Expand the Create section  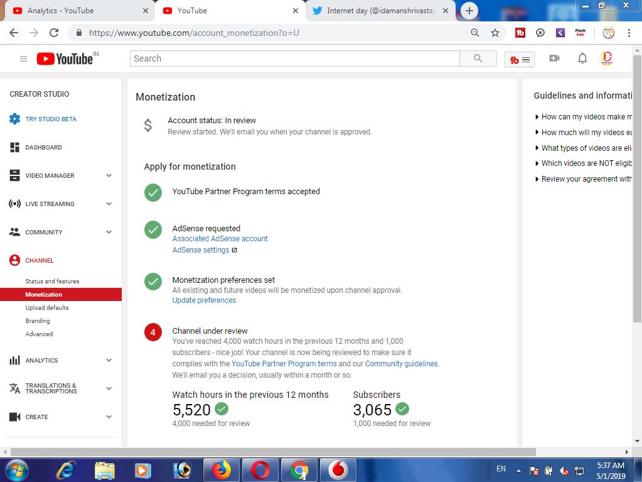pos(109,417)
